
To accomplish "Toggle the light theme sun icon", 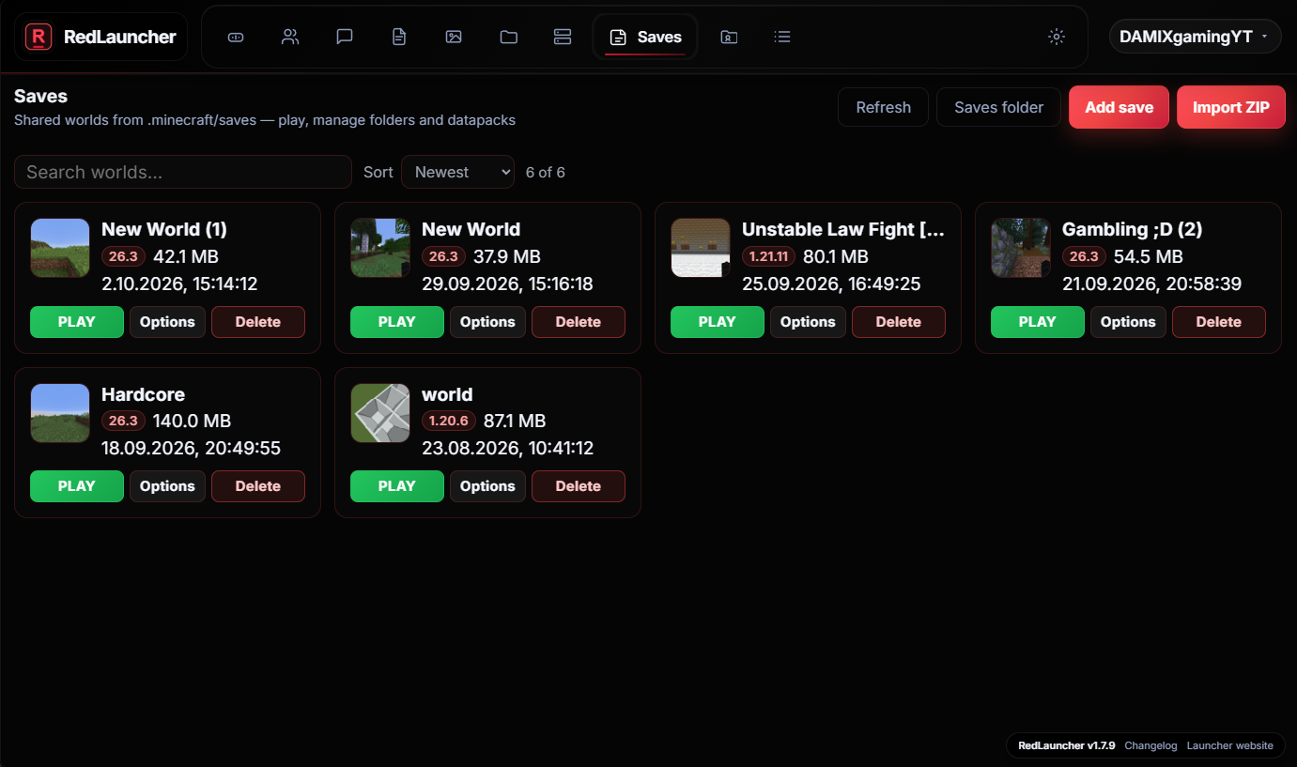I will pyautogui.click(x=1057, y=37).
